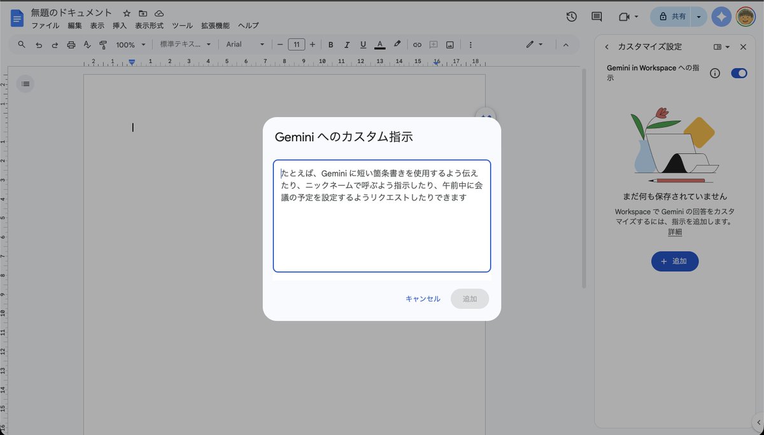Open the account profile avatar
The width and height of the screenshot is (764, 435).
(x=746, y=17)
